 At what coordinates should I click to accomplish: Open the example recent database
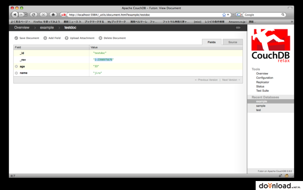pos(270,102)
